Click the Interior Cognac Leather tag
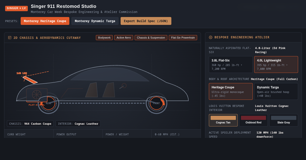Viewport: 306px width, 160px height. click(78, 124)
